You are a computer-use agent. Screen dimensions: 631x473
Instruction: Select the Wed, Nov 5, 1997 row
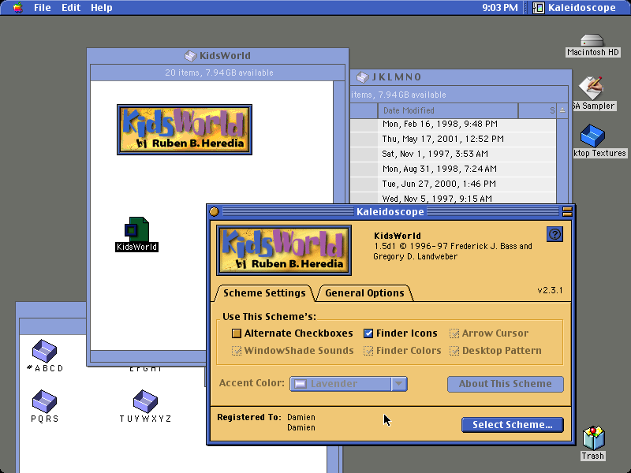pyautogui.click(x=453, y=199)
